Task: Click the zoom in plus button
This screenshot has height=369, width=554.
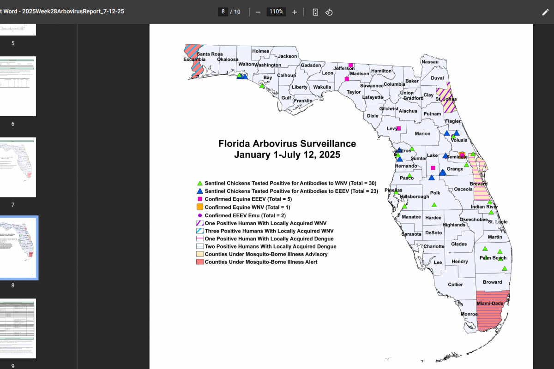Action: (x=295, y=12)
